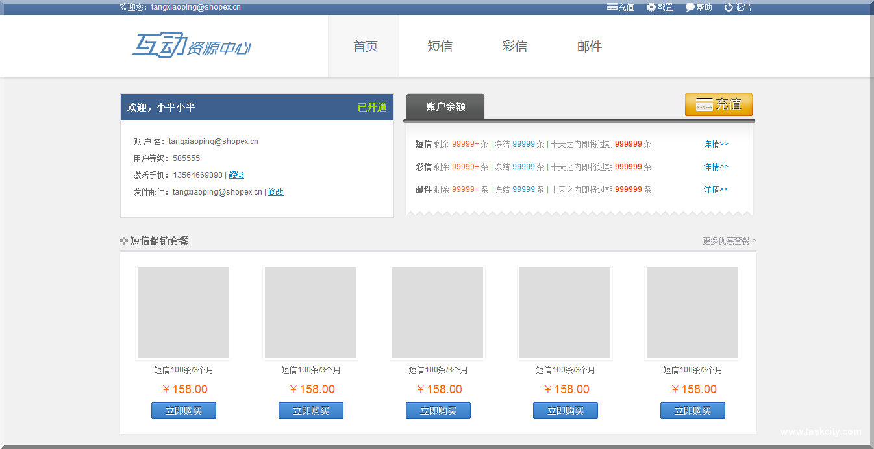This screenshot has width=874, height=449.
Task: Click the top bar 充值 text
Action: [626, 7]
